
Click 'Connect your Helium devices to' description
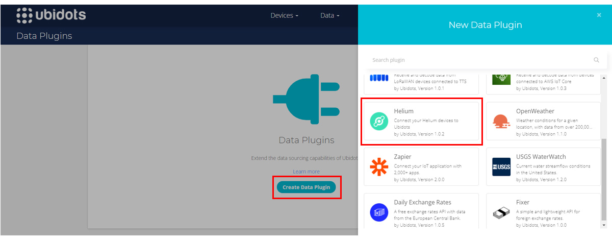coord(426,121)
